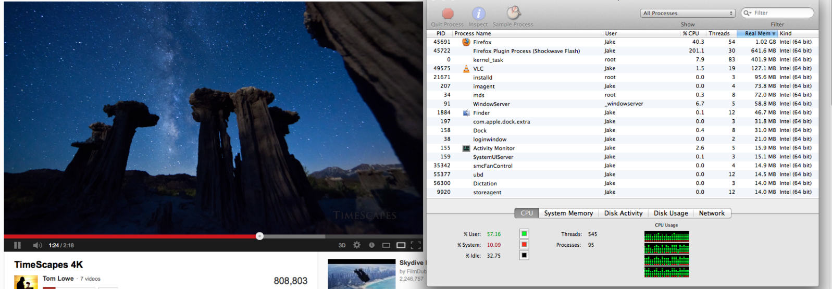Select the ubd process row

(x=622, y=174)
